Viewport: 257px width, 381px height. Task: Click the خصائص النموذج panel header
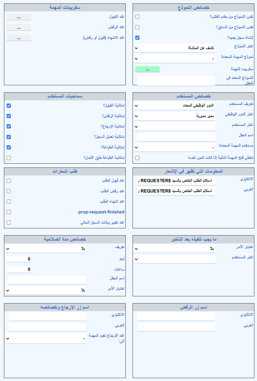pyautogui.click(x=193, y=8)
